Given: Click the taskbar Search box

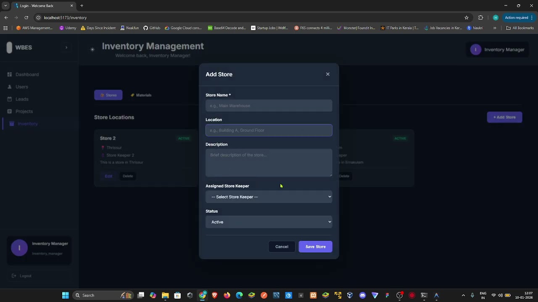Looking at the screenshot, I should 103,295.
